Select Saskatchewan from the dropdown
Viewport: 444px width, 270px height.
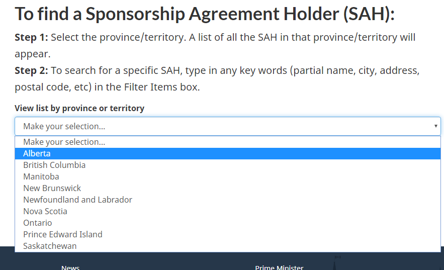coord(50,246)
